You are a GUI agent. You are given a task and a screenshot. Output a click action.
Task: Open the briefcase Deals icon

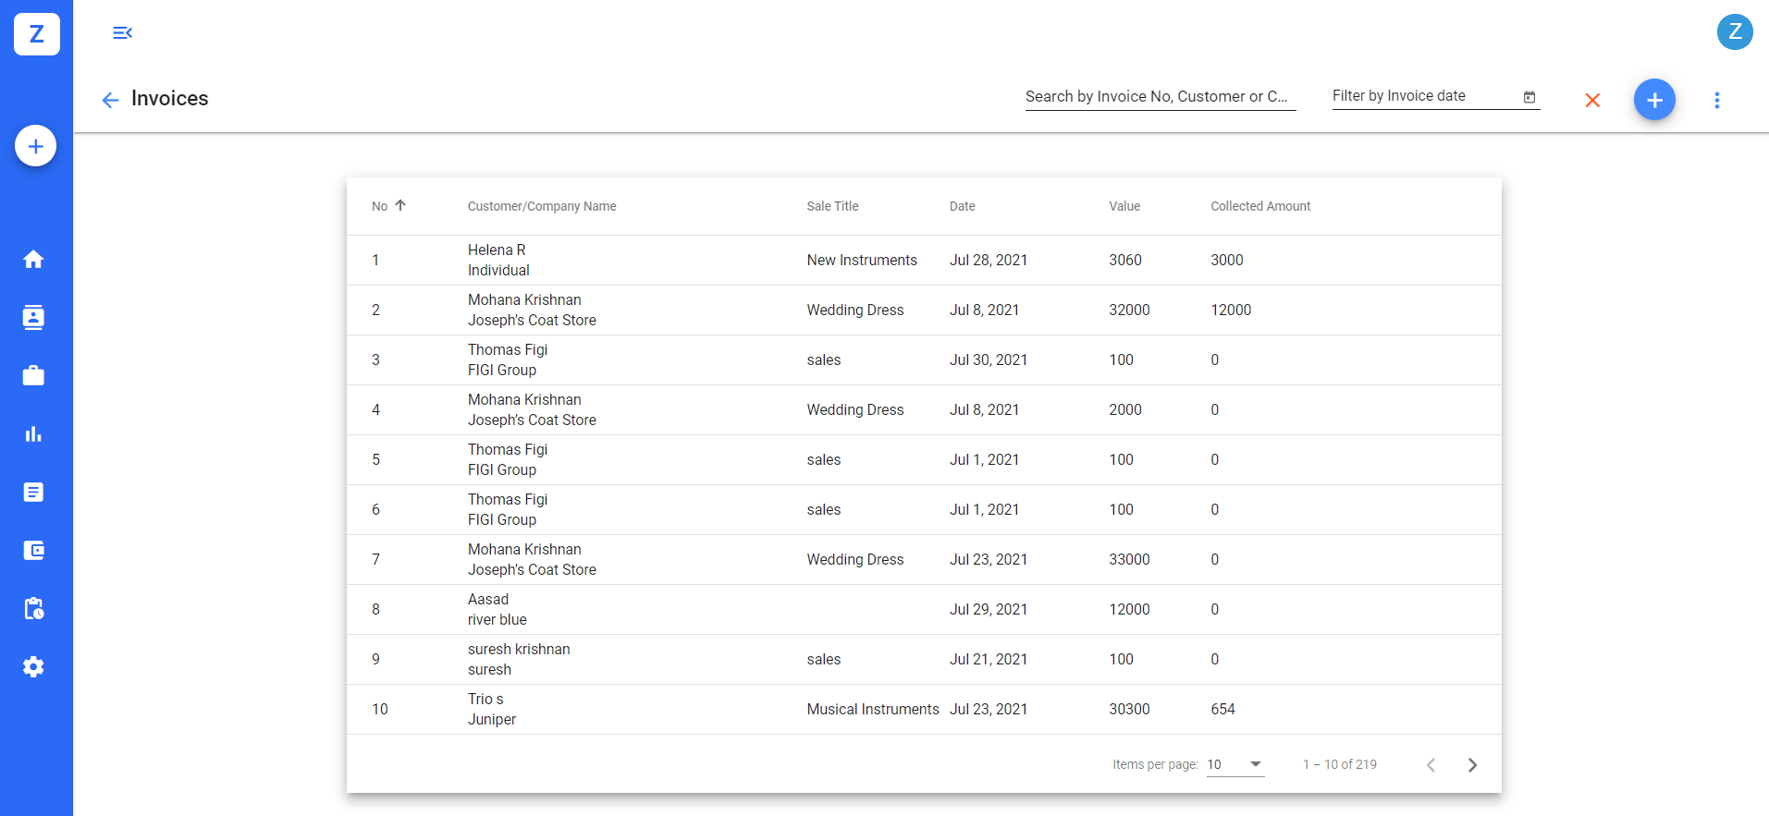pos(34,376)
